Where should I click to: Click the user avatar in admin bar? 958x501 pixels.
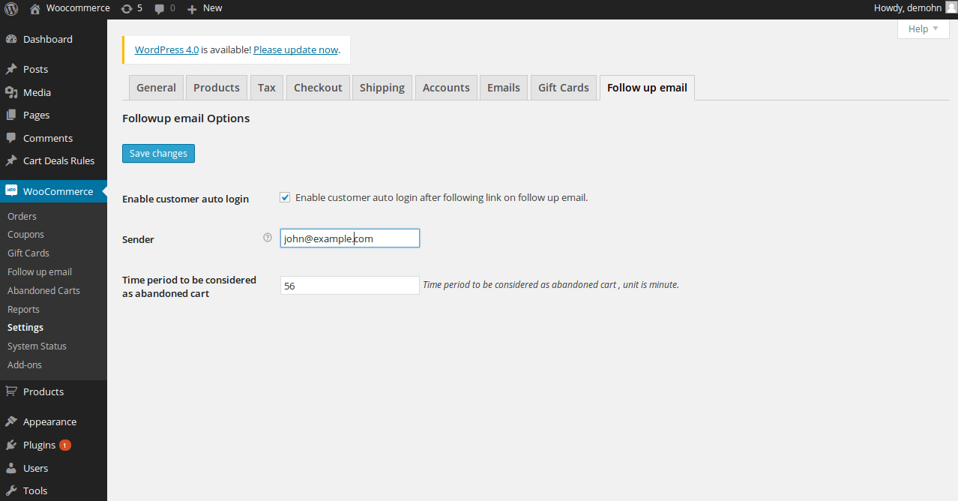click(x=951, y=7)
